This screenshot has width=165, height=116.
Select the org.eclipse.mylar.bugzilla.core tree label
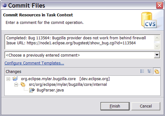(48, 79)
